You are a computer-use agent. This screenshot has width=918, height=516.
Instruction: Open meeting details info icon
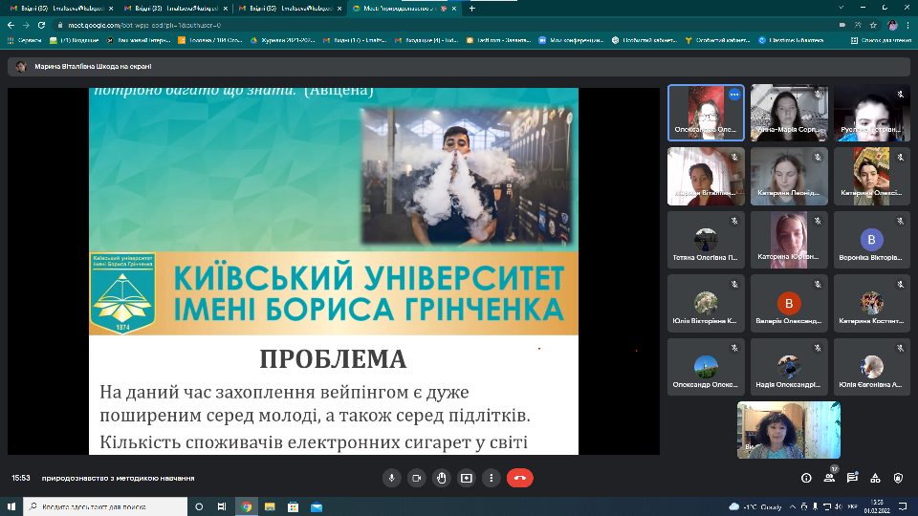click(x=806, y=478)
